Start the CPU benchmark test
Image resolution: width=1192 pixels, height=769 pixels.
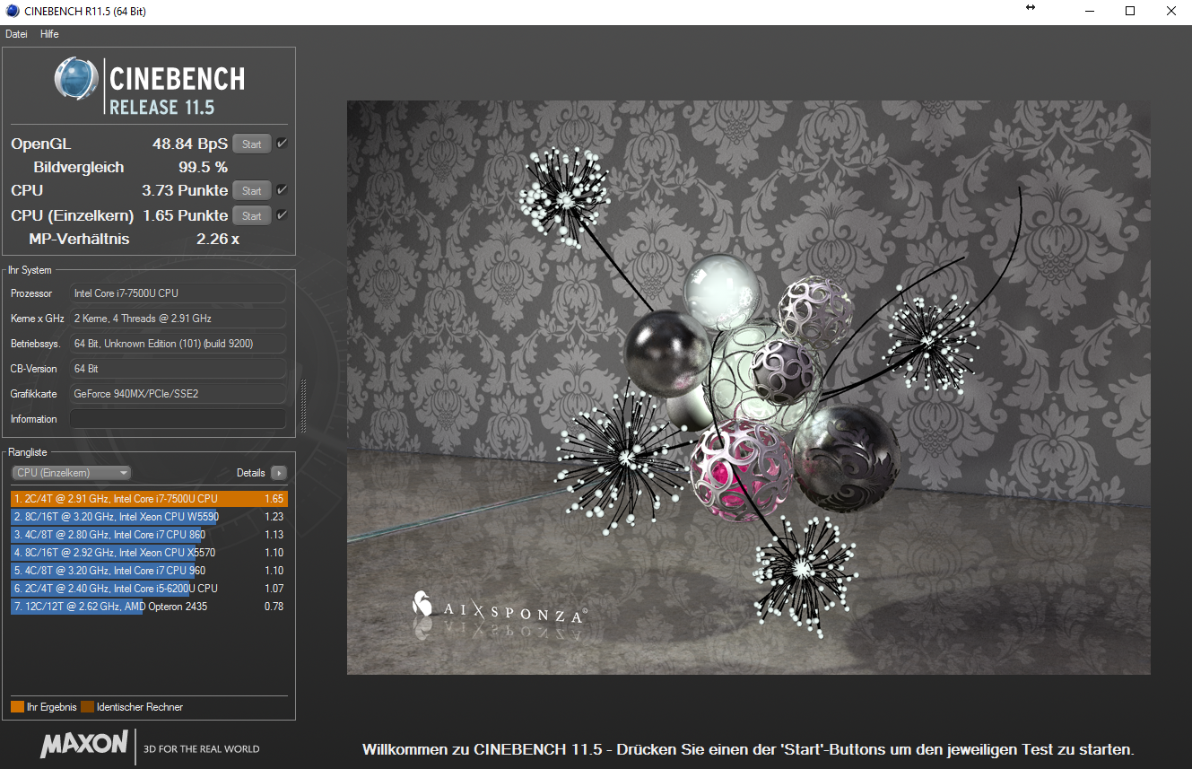pos(252,190)
